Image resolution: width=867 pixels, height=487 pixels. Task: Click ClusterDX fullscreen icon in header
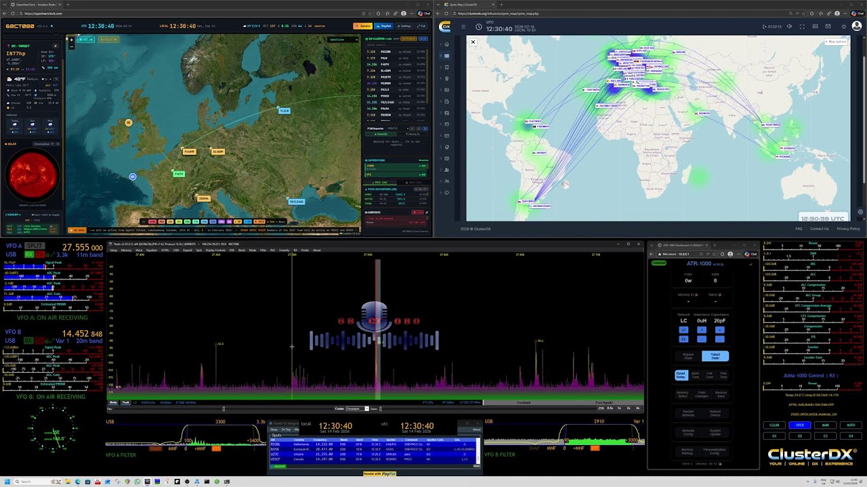point(802,26)
